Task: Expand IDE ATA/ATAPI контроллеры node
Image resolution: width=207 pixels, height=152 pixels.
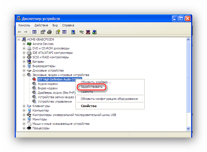Action: click(x=24, y=53)
